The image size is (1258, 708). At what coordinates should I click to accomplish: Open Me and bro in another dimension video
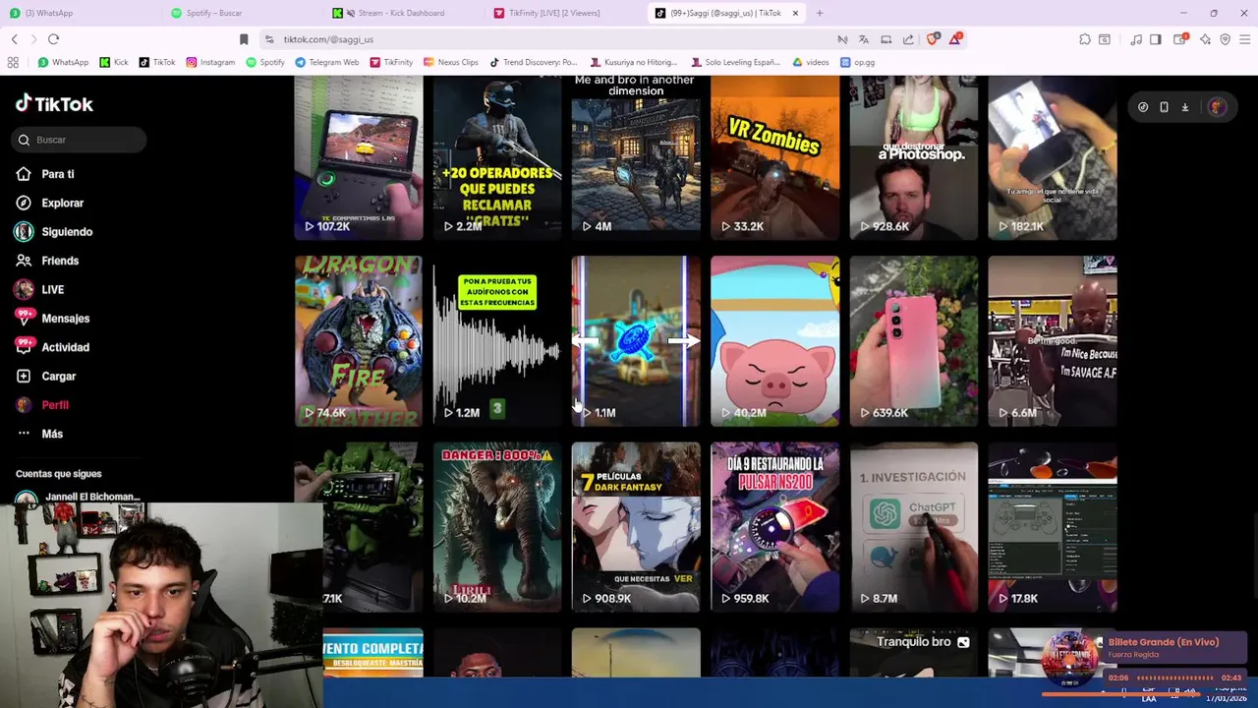tap(636, 157)
